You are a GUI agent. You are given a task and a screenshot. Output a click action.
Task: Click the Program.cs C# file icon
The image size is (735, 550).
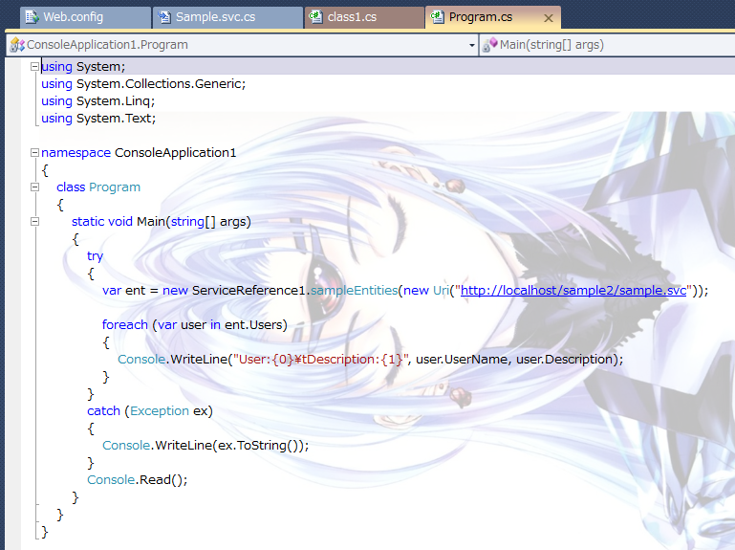point(437,17)
